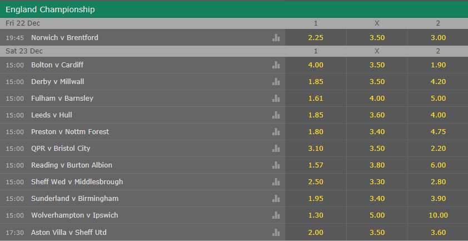468x241 pixels.
Task: Bet on Norwich home win at 2.25
Action: [x=316, y=37]
